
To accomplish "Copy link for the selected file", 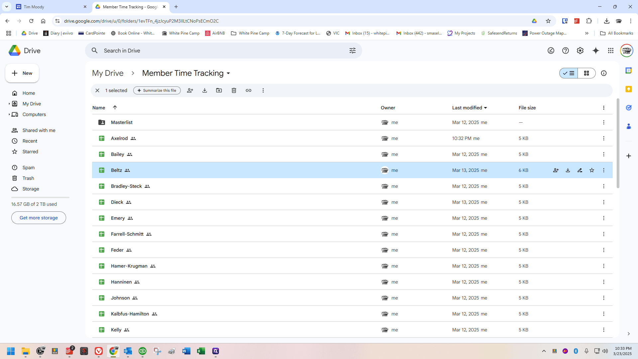I will [249, 90].
